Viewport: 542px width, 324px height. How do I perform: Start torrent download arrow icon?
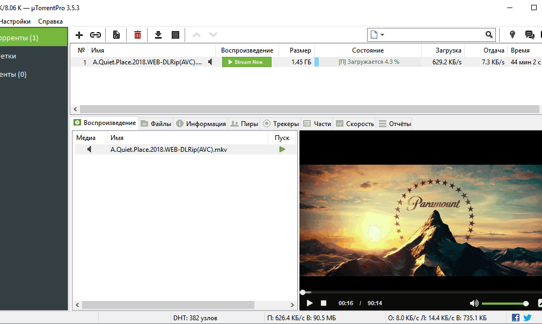pos(158,35)
